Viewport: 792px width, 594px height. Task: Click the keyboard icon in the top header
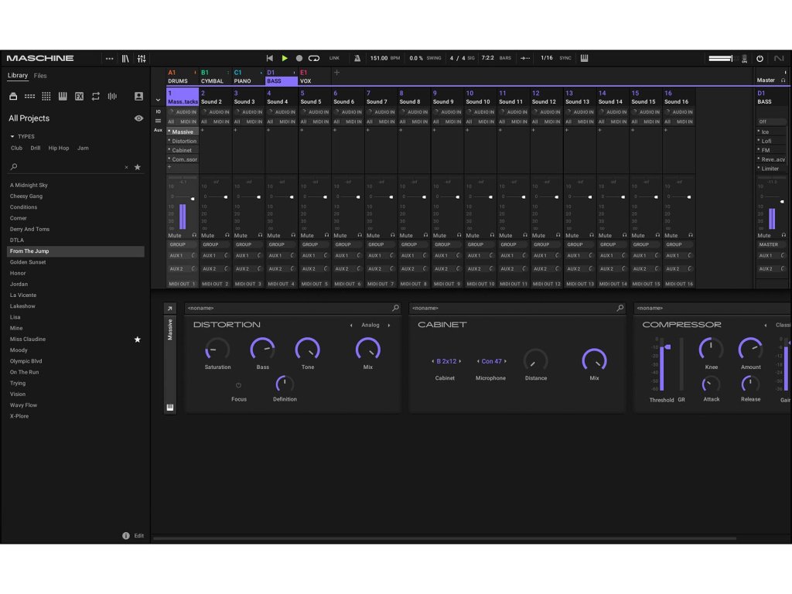point(585,58)
